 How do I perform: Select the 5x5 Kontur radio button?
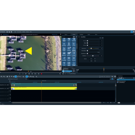coord(93,61)
